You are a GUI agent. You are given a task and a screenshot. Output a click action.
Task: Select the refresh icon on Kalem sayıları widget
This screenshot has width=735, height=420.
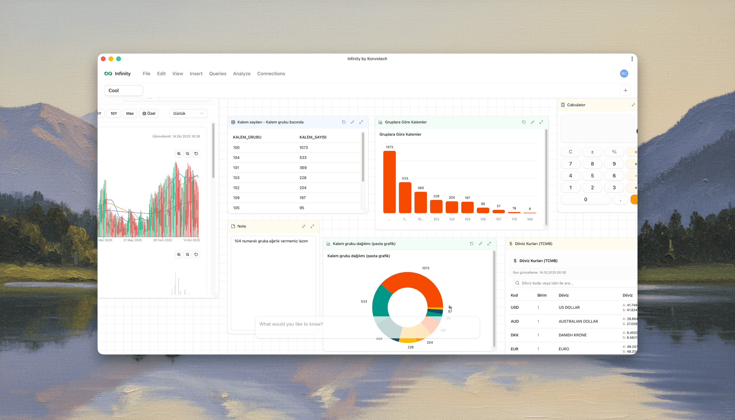pos(343,122)
